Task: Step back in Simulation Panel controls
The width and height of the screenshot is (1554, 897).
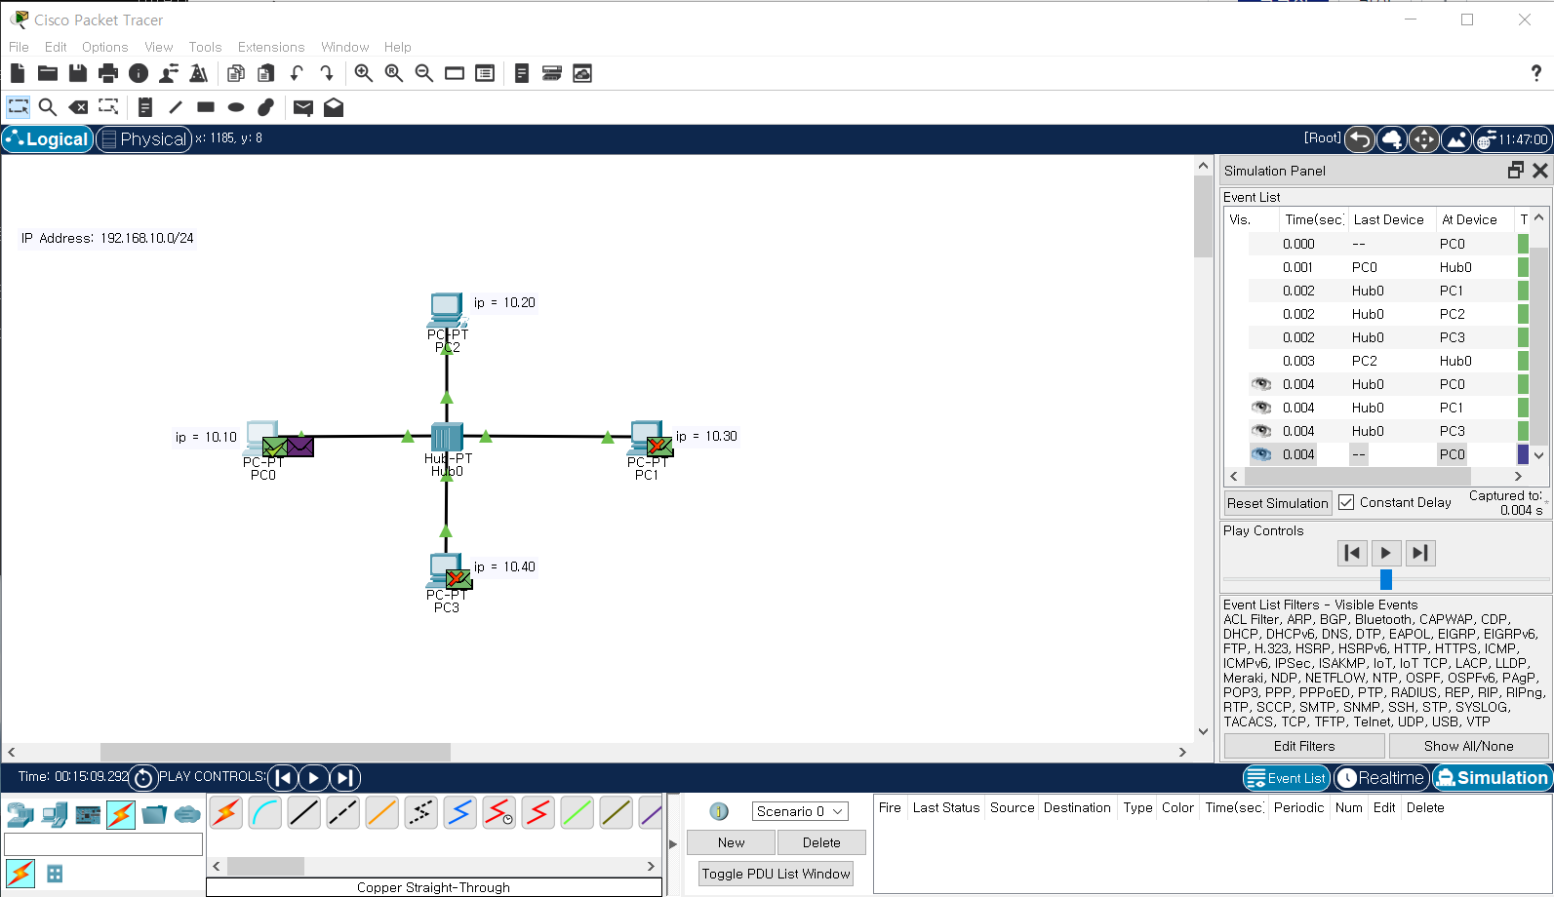Action: point(1352,553)
